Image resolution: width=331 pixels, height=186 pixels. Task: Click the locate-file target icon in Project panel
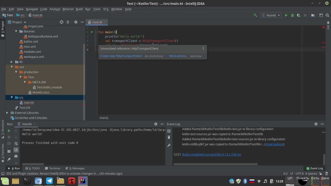(62, 22)
